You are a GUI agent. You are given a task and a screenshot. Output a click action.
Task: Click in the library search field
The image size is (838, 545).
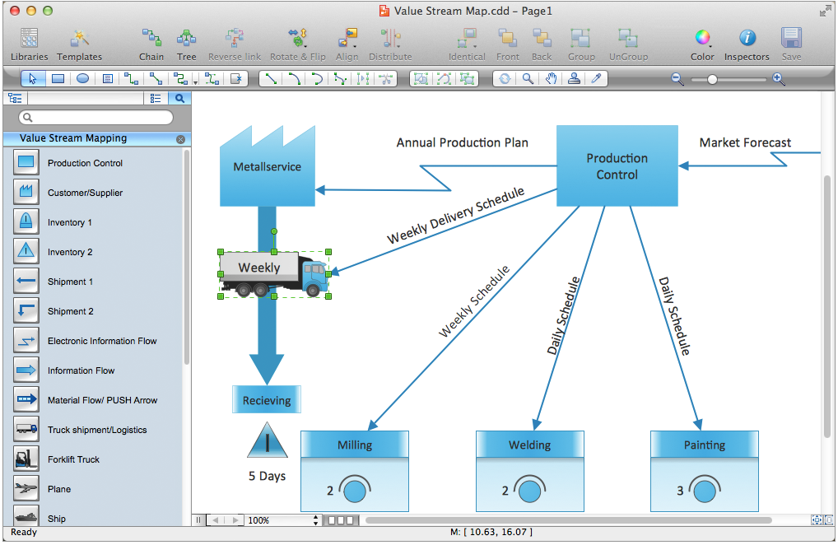point(95,118)
